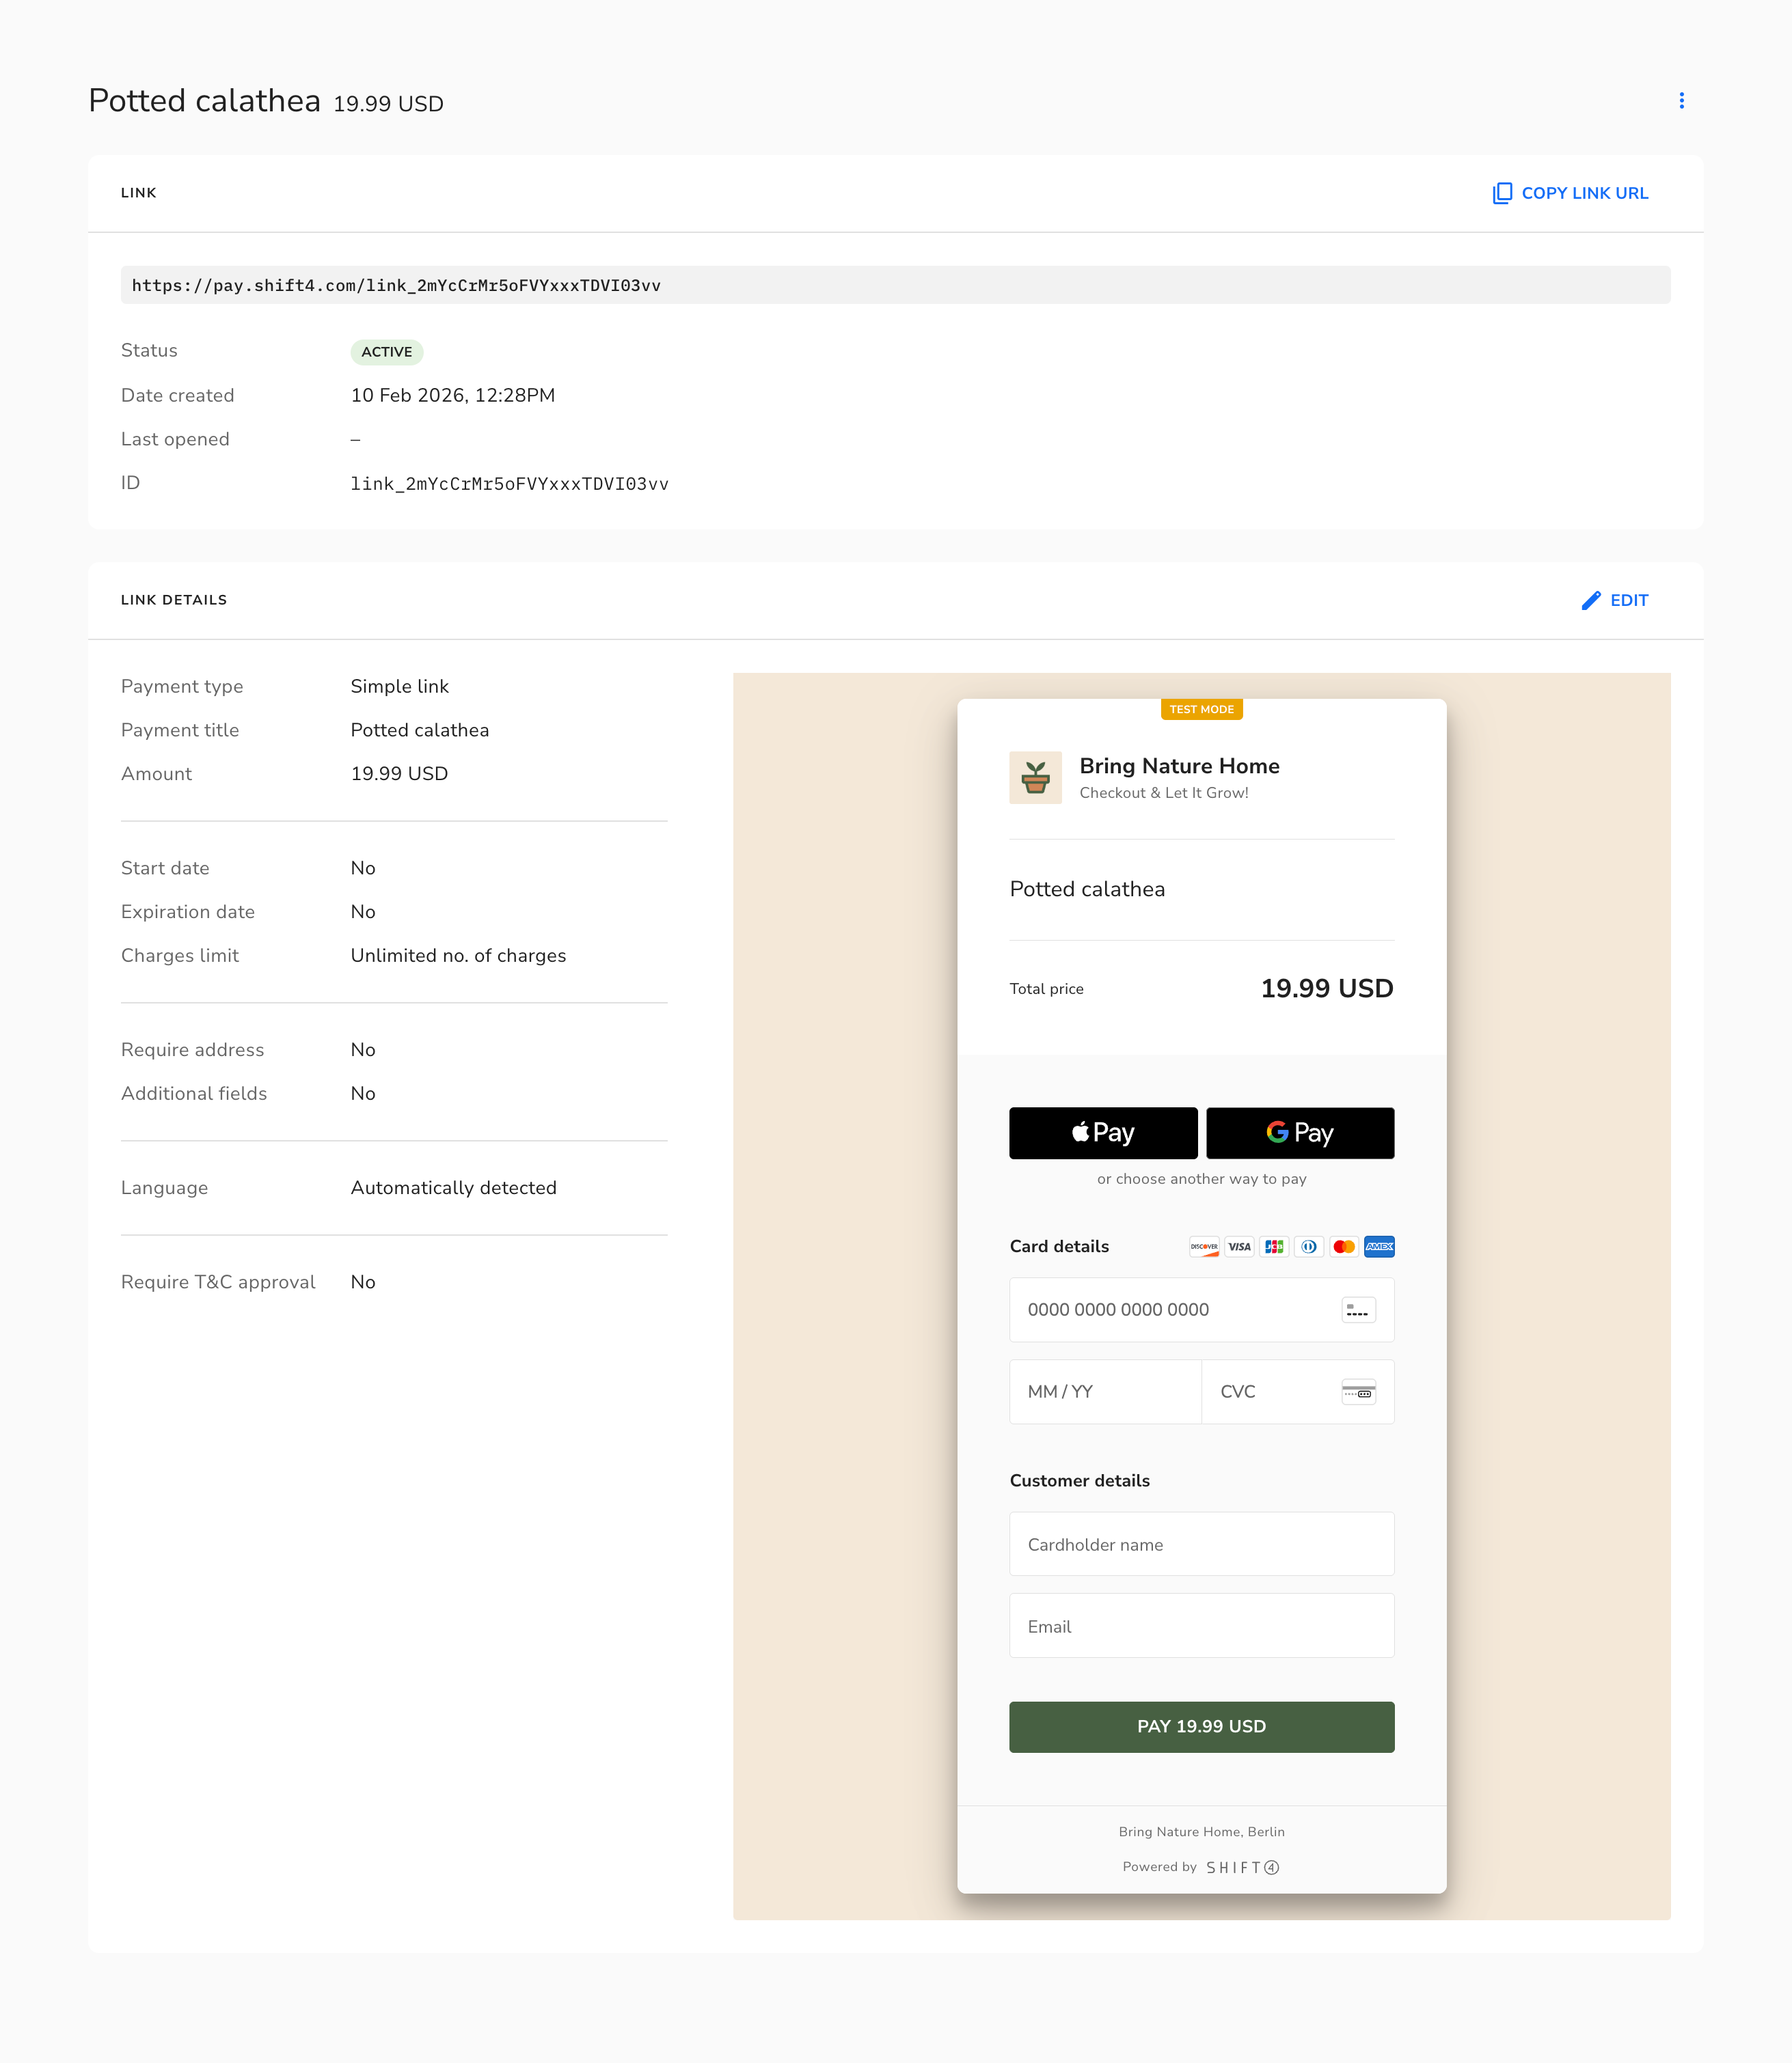
Task: Focus the Cardholder name field
Action: [x=1202, y=1545]
